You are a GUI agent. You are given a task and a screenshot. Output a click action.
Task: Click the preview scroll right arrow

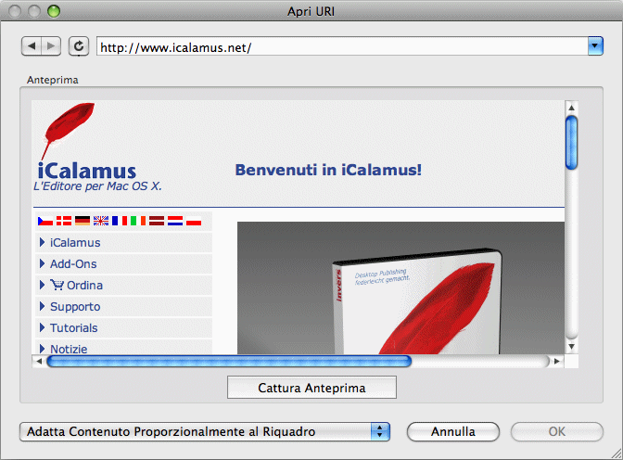point(557,362)
